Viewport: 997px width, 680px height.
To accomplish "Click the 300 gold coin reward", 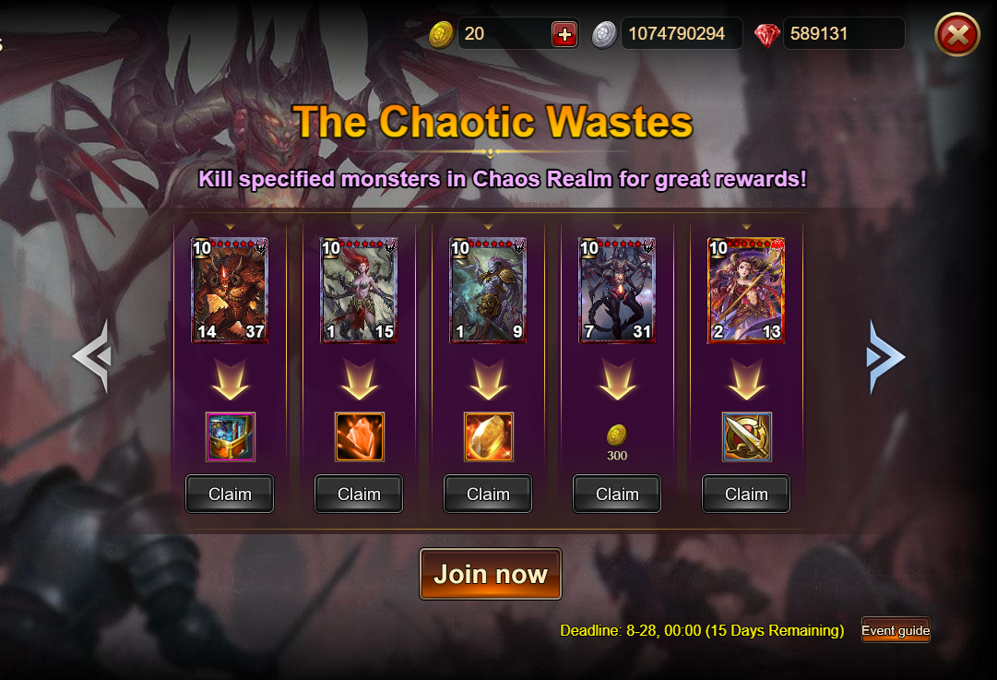I will pos(617,443).
